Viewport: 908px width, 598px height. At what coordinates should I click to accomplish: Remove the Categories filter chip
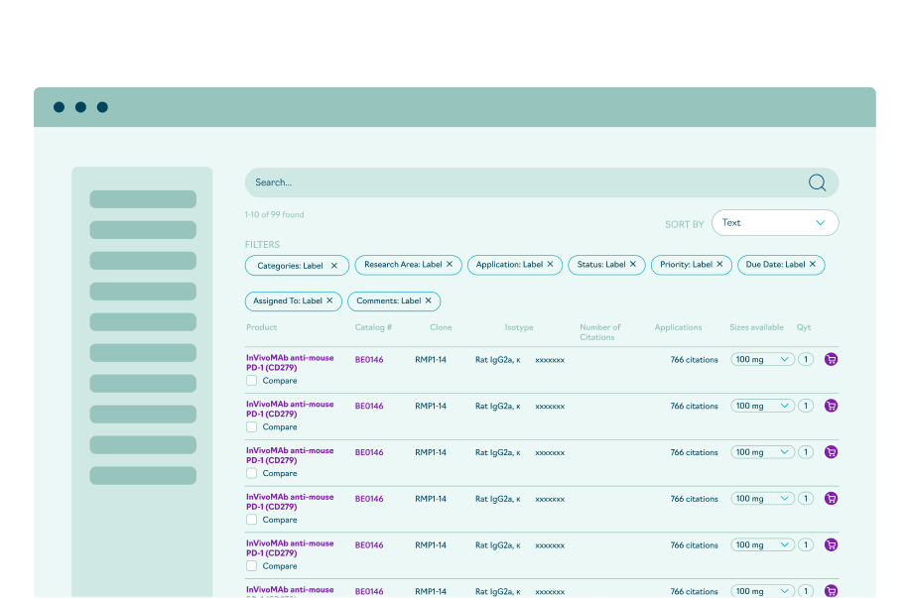tap(334, 266)
